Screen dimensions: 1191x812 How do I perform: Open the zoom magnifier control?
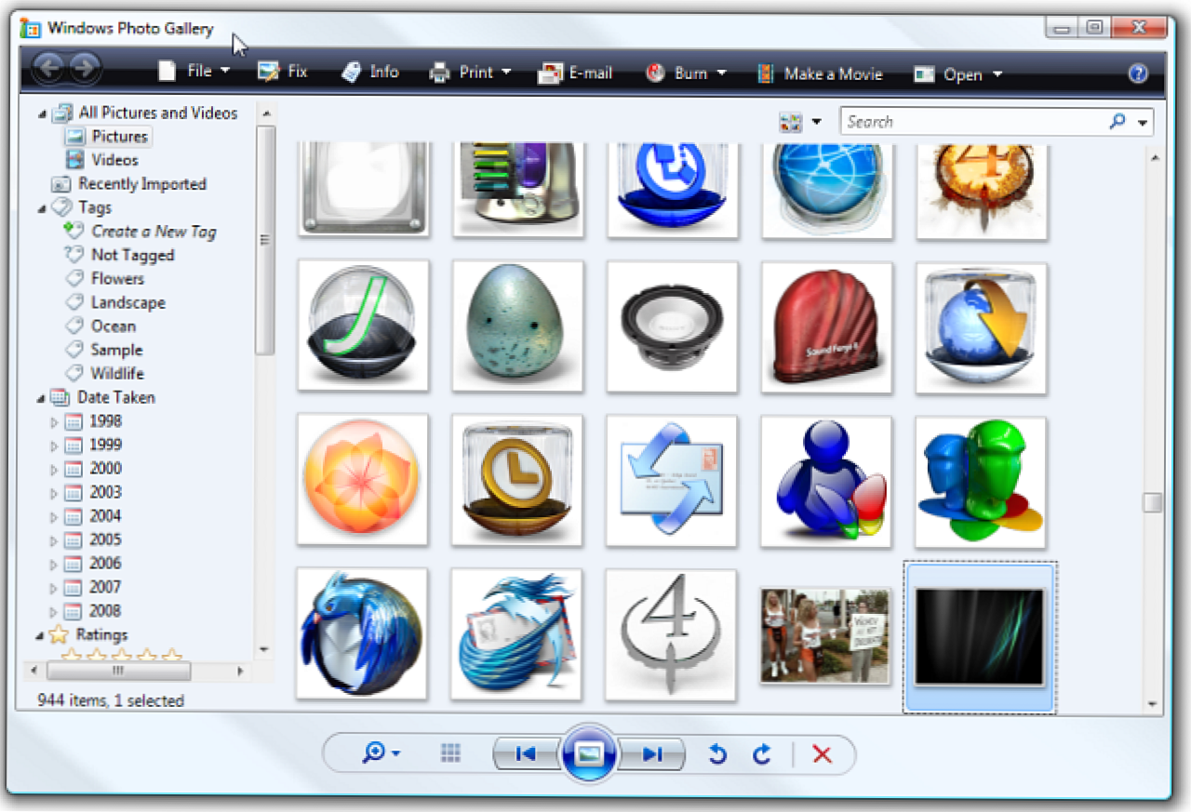(381, 752)
